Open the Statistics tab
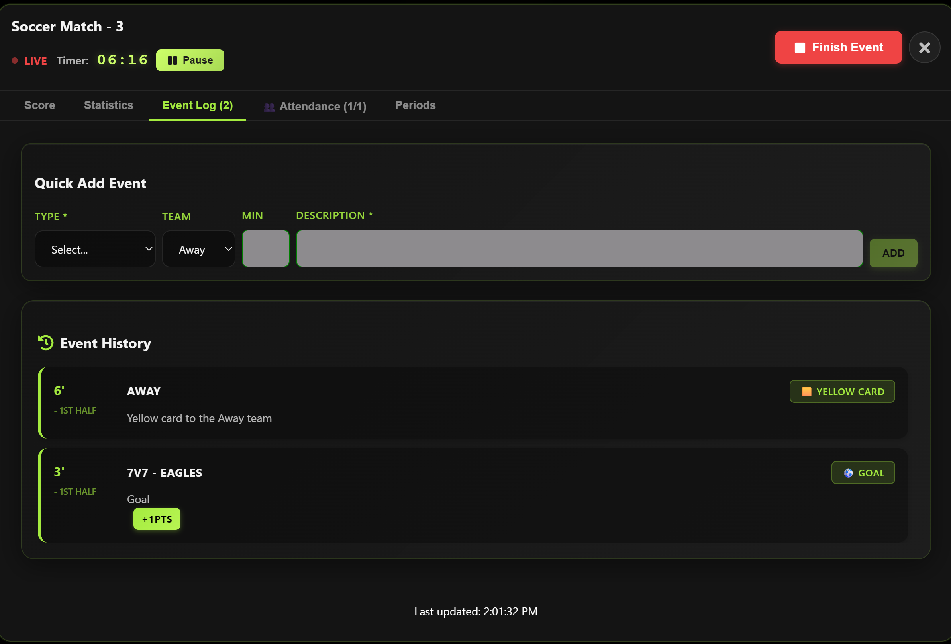Screen dimensions: 951x644 pyautogui.click(x=108, y=105)
